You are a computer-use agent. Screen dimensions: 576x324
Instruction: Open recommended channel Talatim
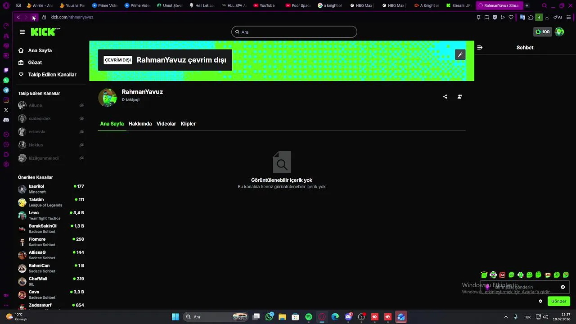tap(51, 202)
